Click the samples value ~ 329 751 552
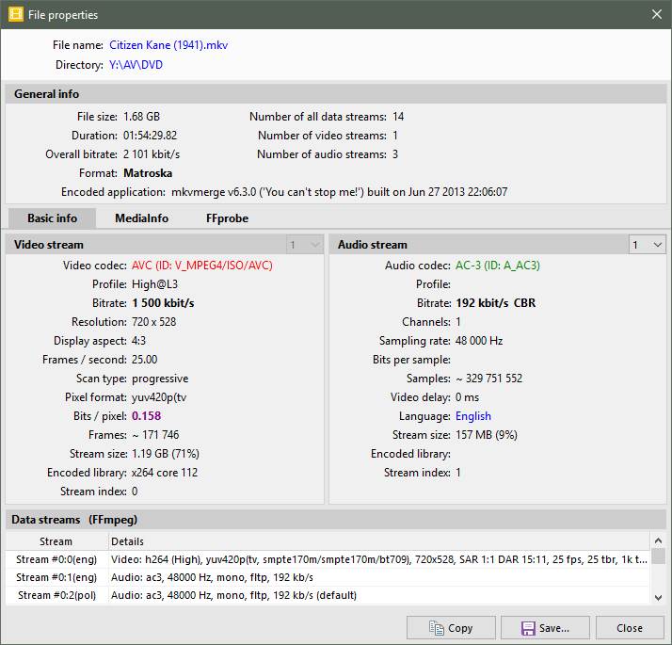Image resolution: width=672 pixels, height=645 pixels. [489, 379]
